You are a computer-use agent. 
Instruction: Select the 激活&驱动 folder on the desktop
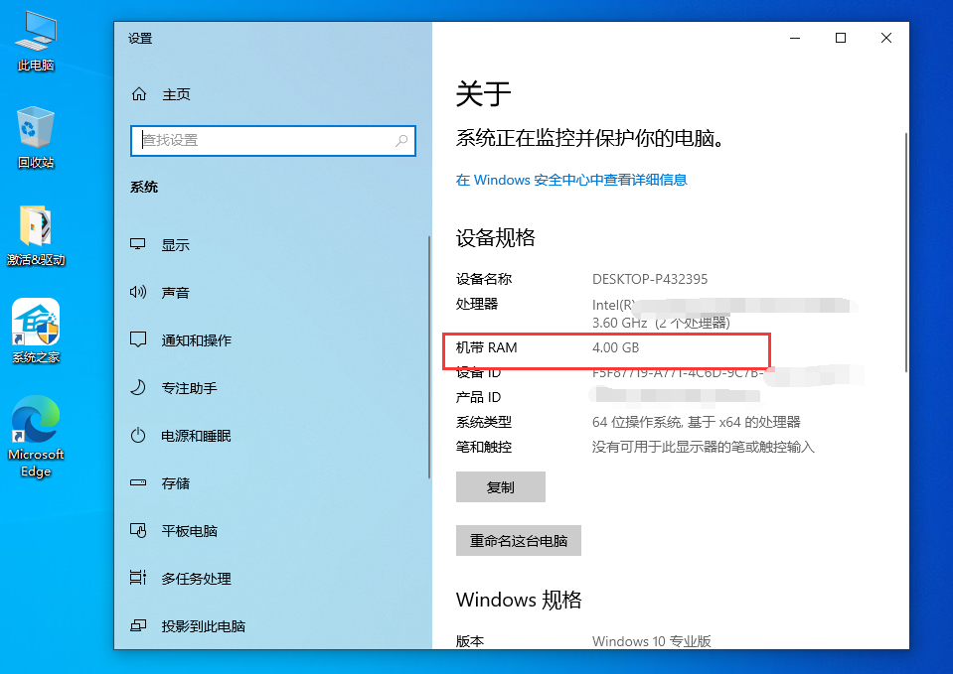tap(36, 235)
